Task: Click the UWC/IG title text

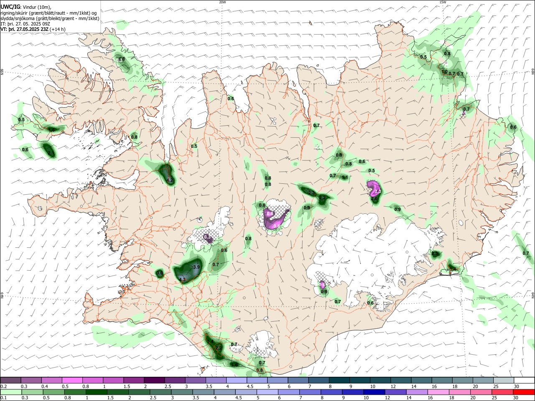Action: [10, 7]
